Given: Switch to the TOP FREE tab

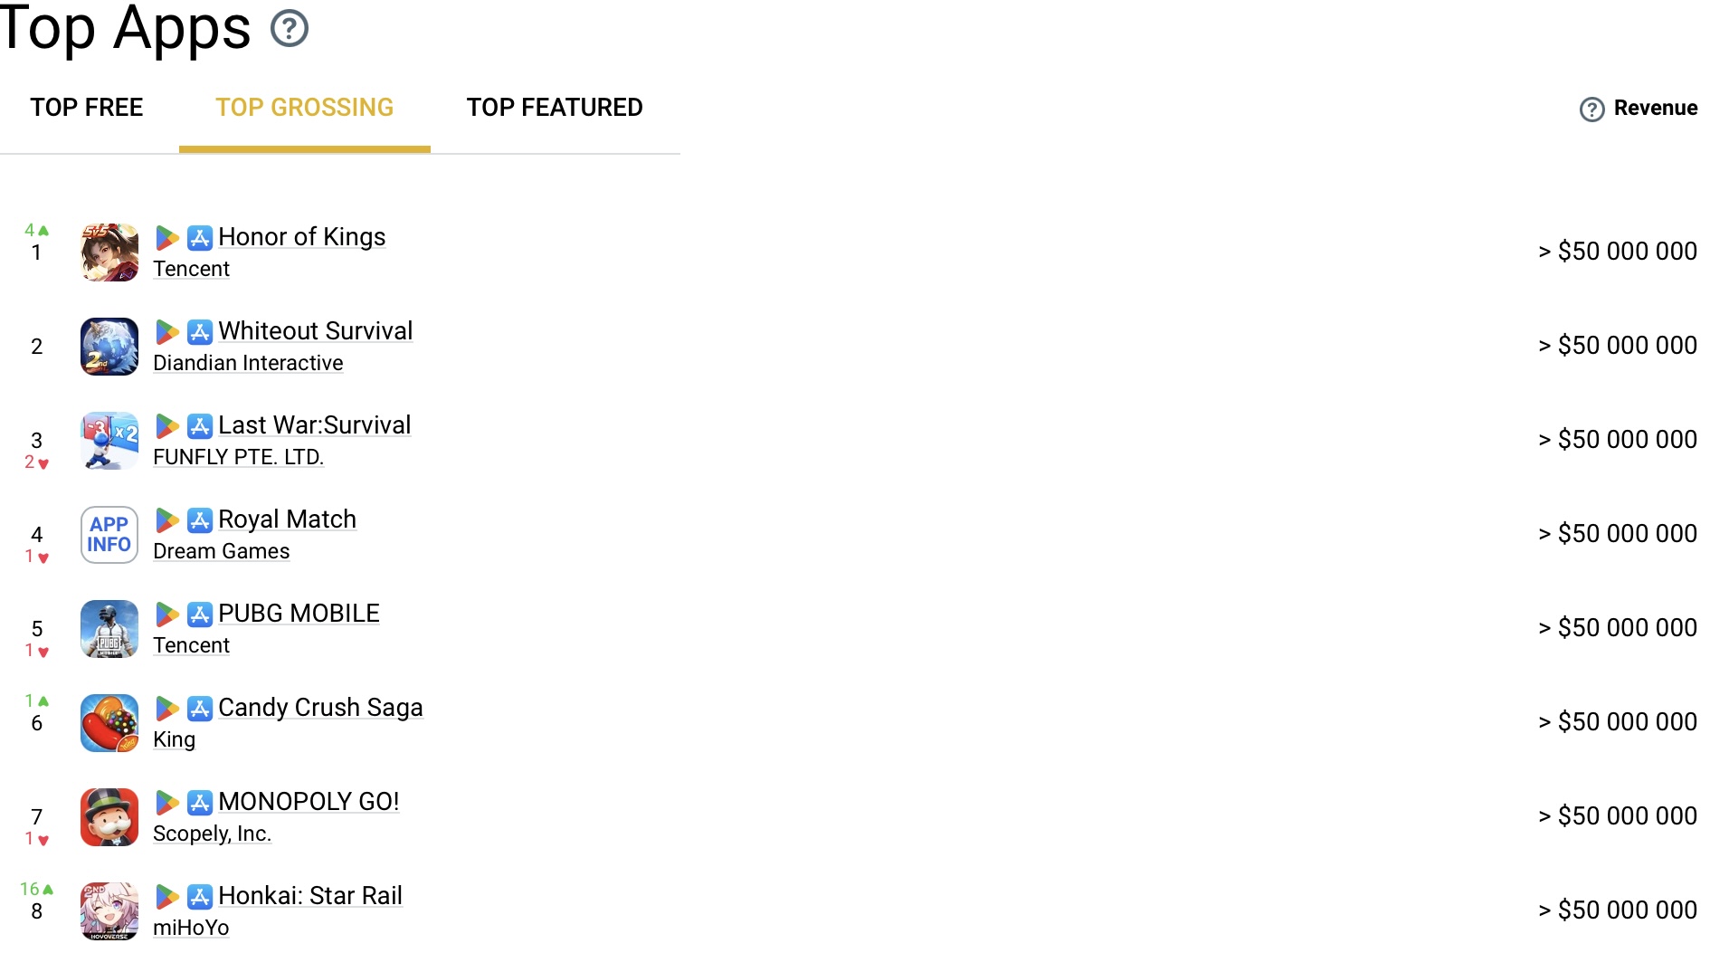Looking at the screenshot, I should tap(87, 108).
